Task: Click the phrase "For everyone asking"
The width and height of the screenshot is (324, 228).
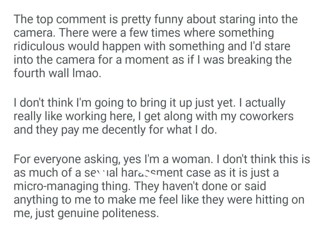Action: (65, 159)
